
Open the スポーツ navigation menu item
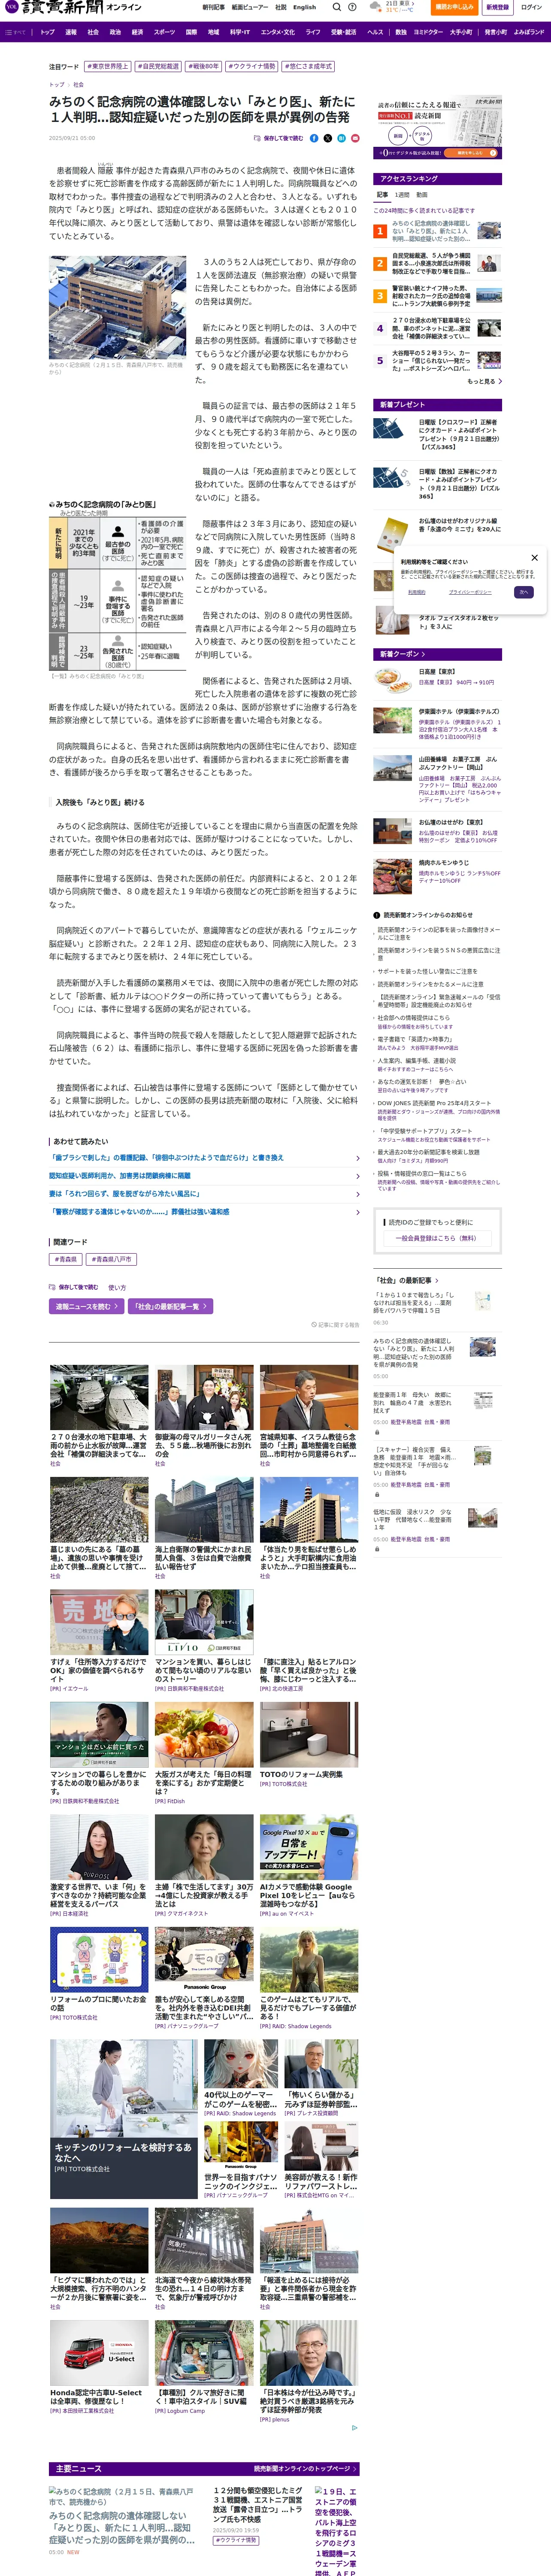tap(164, 32)
